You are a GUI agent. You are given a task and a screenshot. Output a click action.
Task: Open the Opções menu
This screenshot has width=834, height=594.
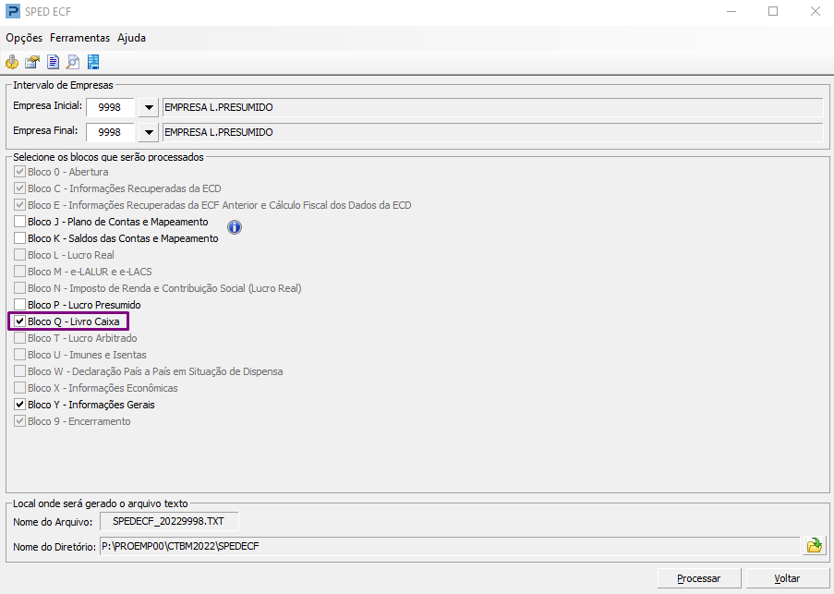(x=24, y=38)
